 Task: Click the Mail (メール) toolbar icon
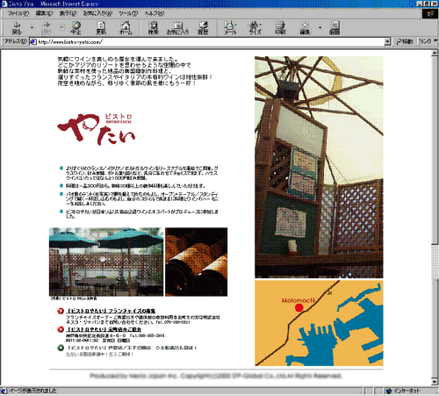point(230,28)
